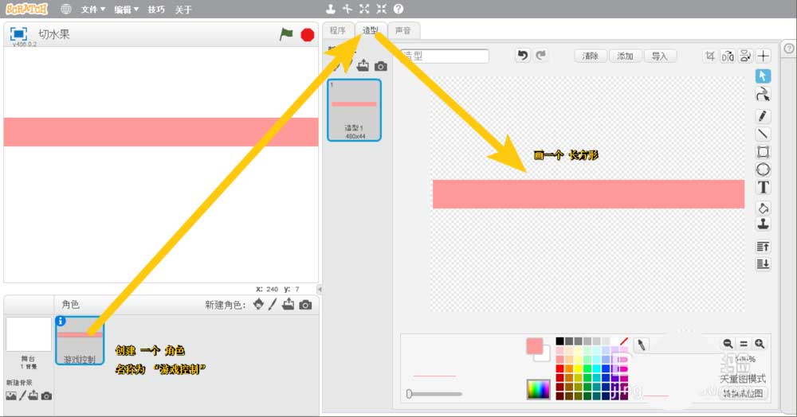Click the 导入 (Import) button
The height and width of the screenshot is (417, 797).
click(x=659, y=56)
